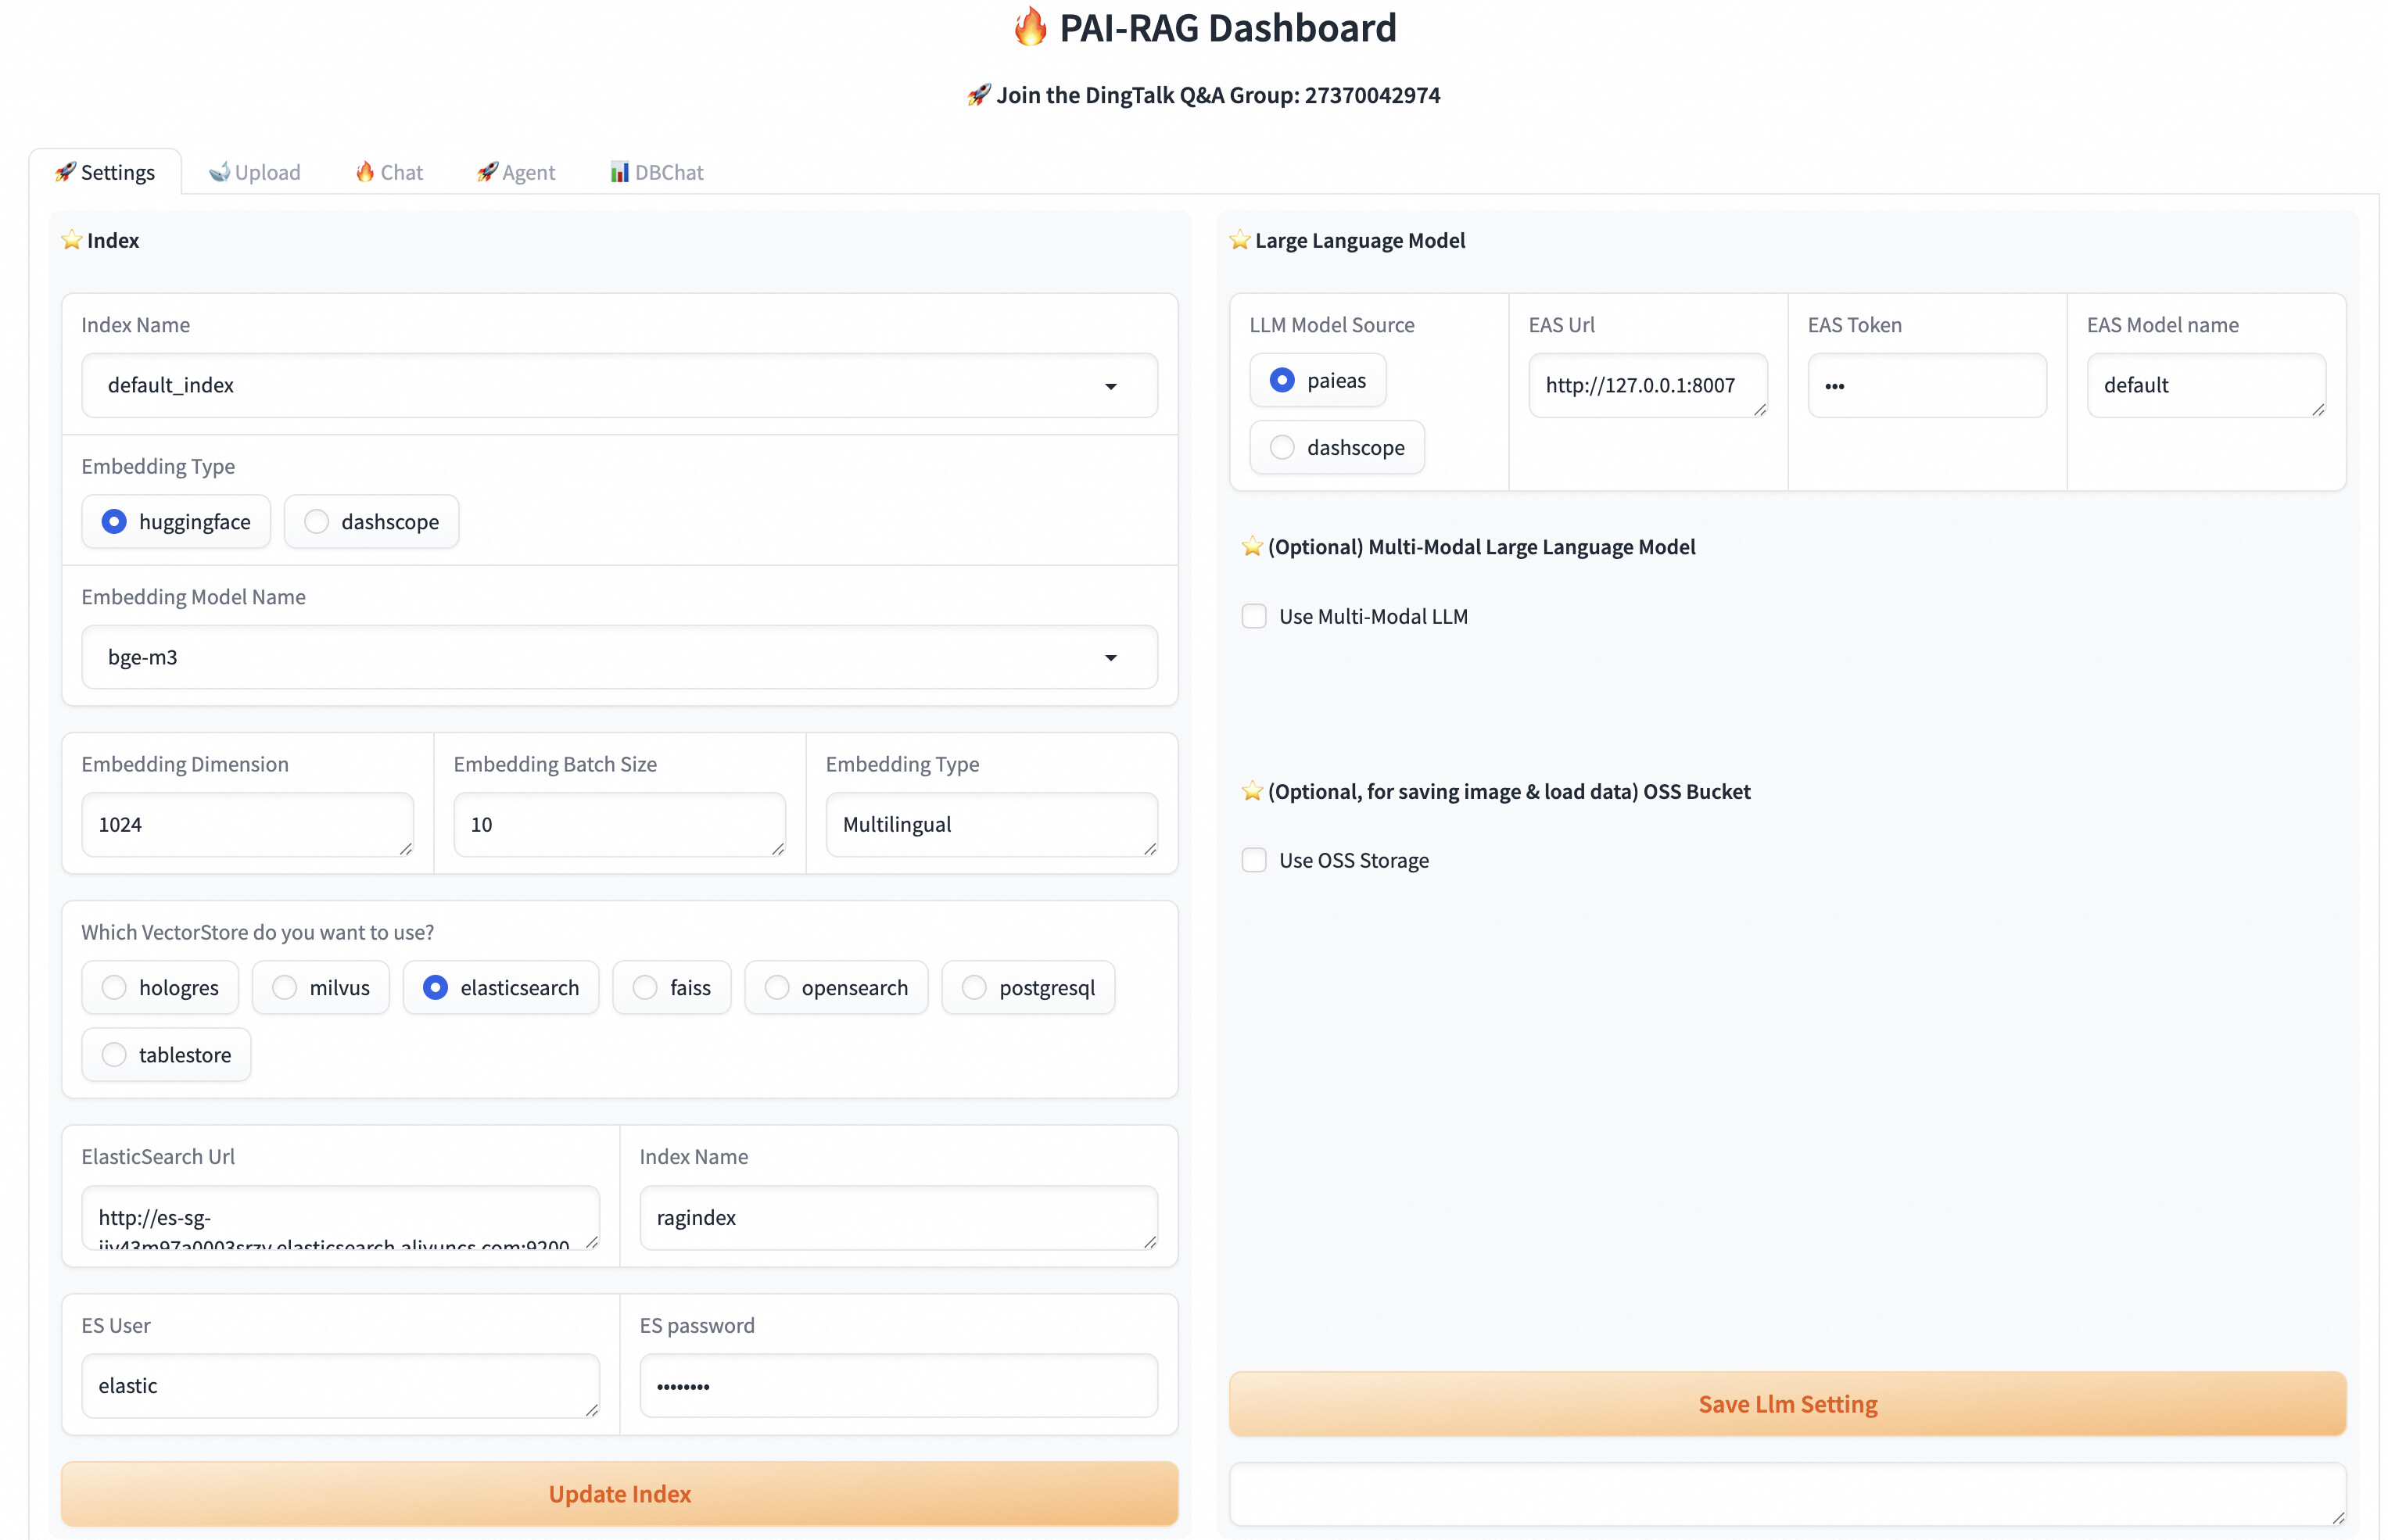The width and height of the screenshot is (2388, 1540).
Task: Choose dashscope as LLM Model Source
Action: (x=1282, y=447)
